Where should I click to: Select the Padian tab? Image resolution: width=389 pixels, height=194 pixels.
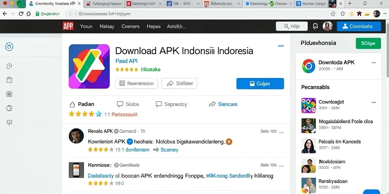[82, 104]
